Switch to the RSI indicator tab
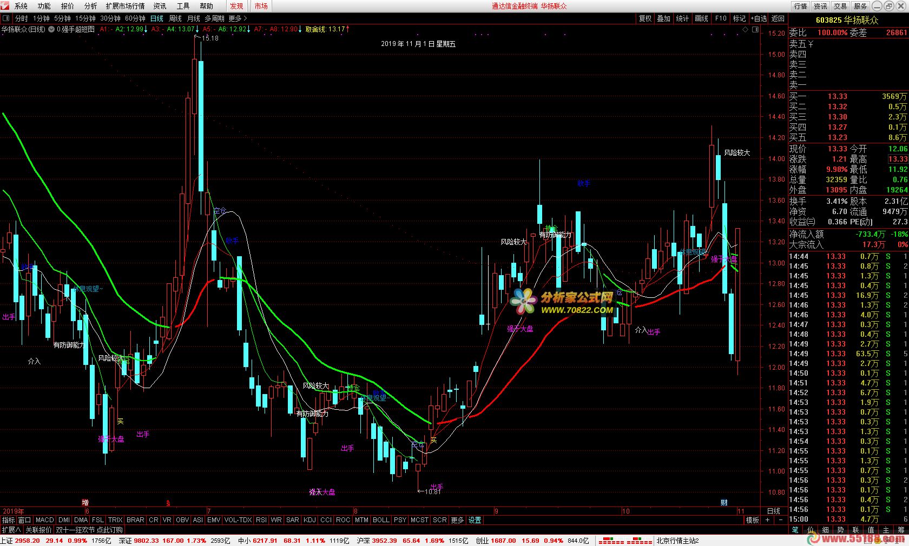Viewport: 909px width, 546px height. pyautogui.click(x=261, y=520)
